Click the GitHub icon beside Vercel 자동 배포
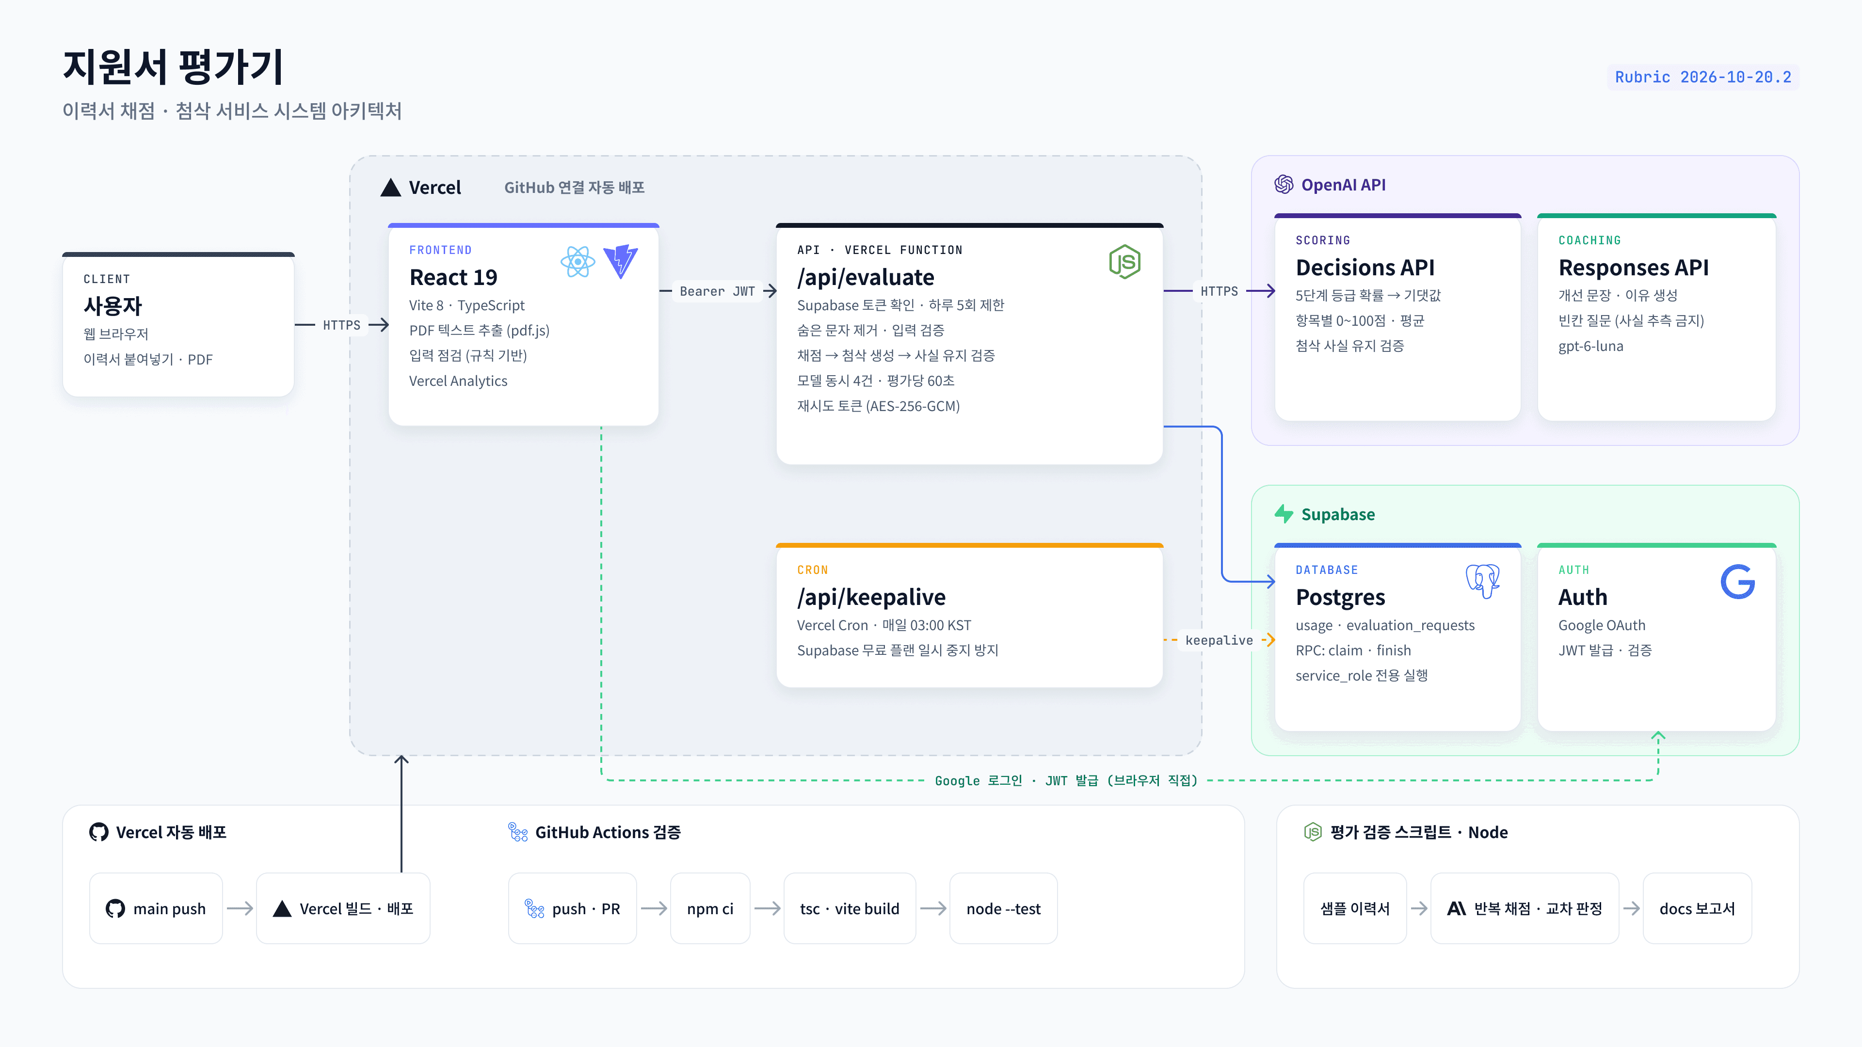Image resolution: width=1862 pixels, height=1047 pixels. pyautogui.click(x=99, y=832)
